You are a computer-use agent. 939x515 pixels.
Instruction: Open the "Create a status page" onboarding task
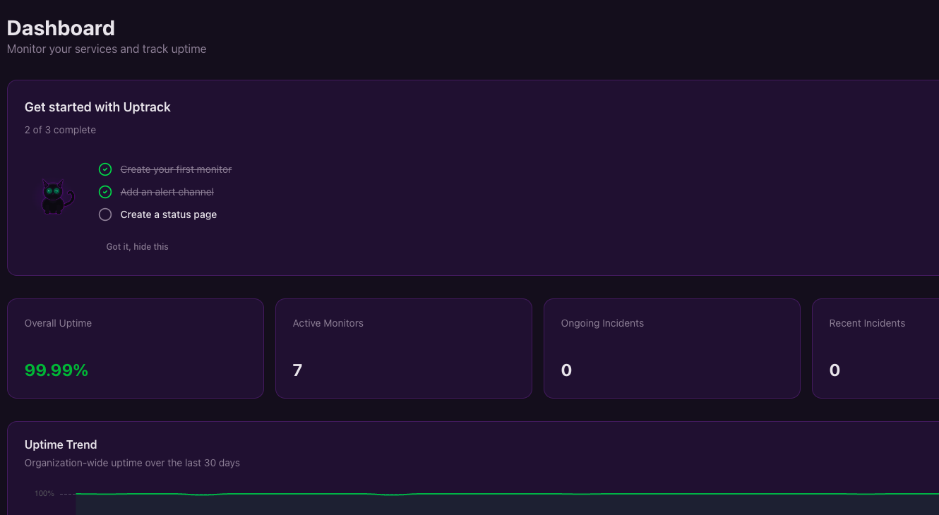click(168, 214)
